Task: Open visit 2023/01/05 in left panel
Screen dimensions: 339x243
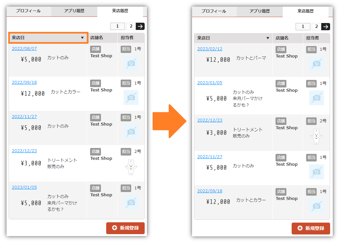Action: (24, 187)
